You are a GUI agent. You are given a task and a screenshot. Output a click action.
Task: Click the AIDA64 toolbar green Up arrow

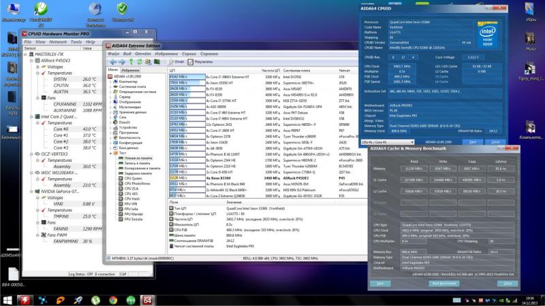tap(131, 62)
